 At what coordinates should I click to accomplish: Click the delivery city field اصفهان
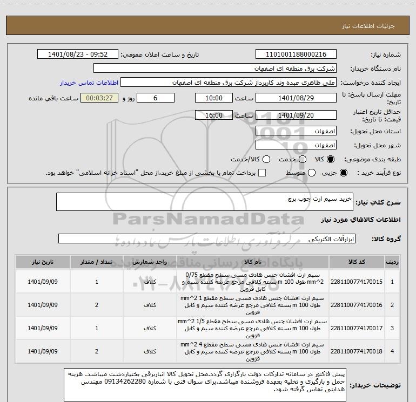296,145
